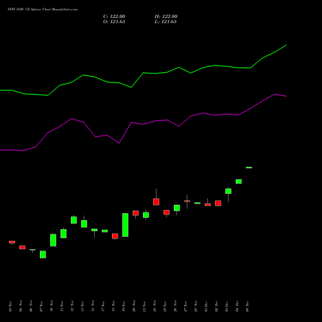Click the green candle for 07 Nov
The height and width of the screenshot is (322, 322).
[x=43, y=254]
